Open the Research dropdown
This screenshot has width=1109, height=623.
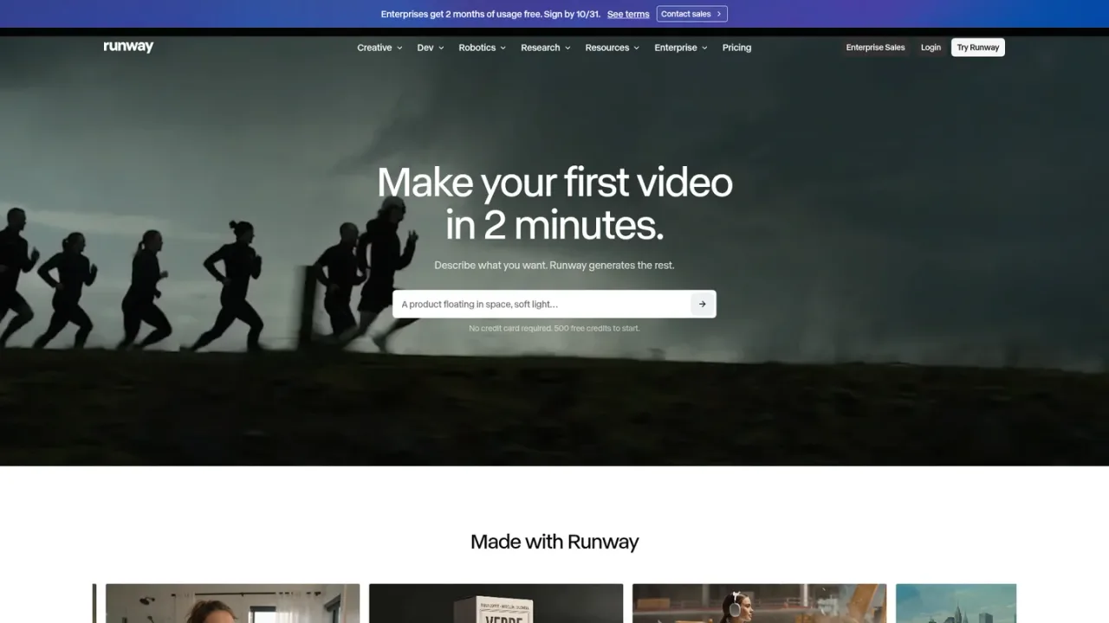tap(546, 48)
